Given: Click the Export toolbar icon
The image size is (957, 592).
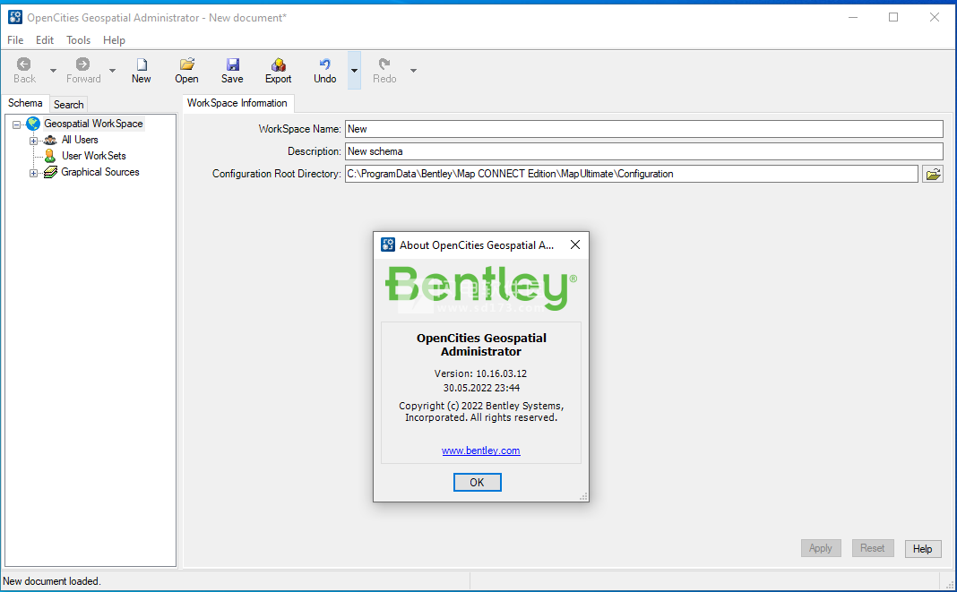Looking at the screenshot, I should [x=279, y=64].
